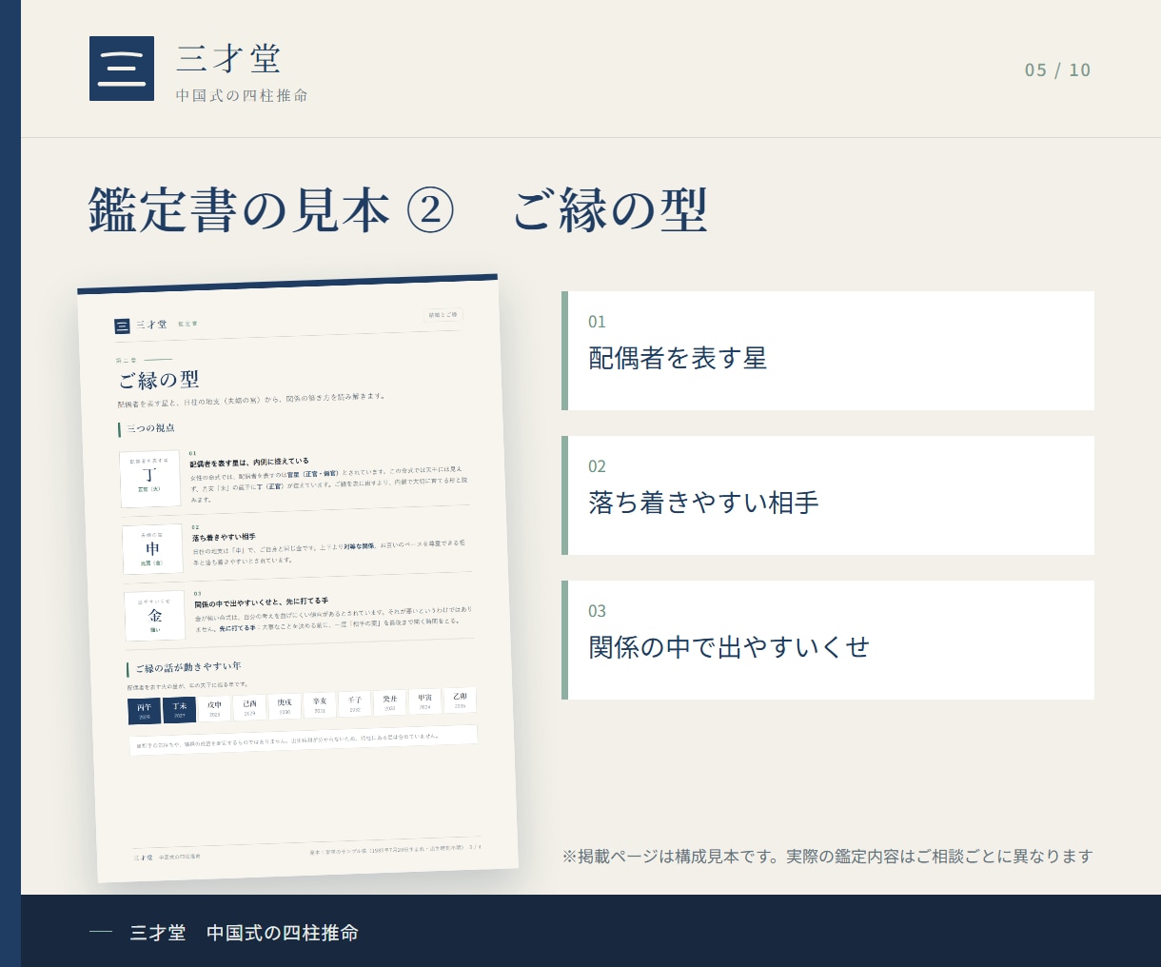Click the subtitle 中国式の四柱推命 under the header logo
The height and width of the screenshot is (967, 1161).
click(x=242, y=95)
